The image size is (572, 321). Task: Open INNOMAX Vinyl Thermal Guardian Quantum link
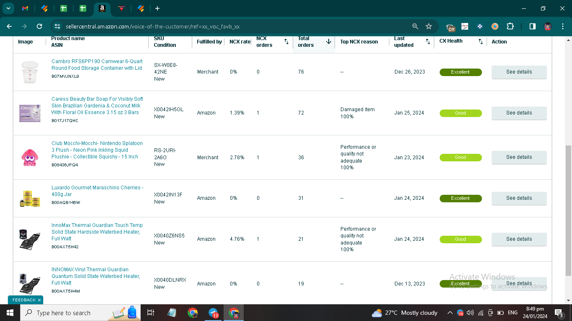tap(95, 276)
